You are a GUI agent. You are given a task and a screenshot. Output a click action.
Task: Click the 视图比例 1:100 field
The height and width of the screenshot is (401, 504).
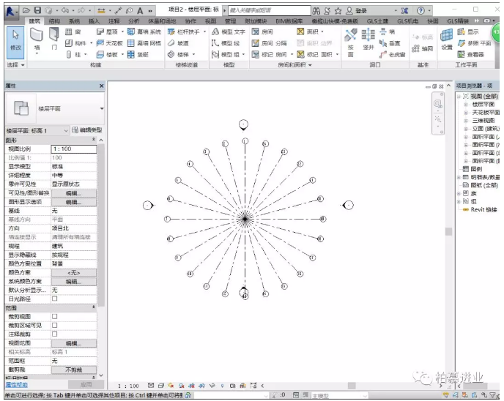(x=73, y=149)
